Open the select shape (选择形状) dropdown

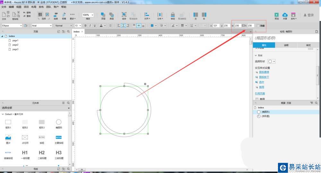point(272,62)
